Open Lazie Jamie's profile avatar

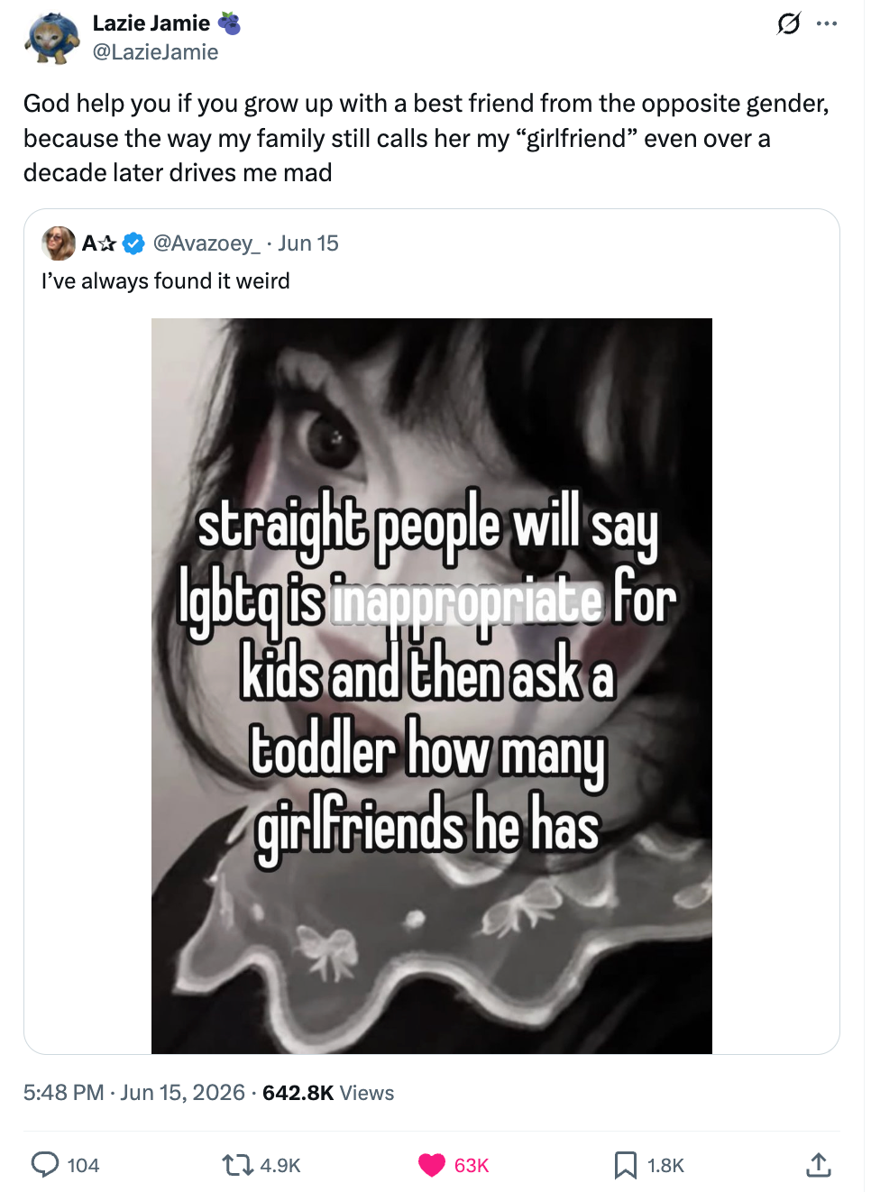[52, 38]
